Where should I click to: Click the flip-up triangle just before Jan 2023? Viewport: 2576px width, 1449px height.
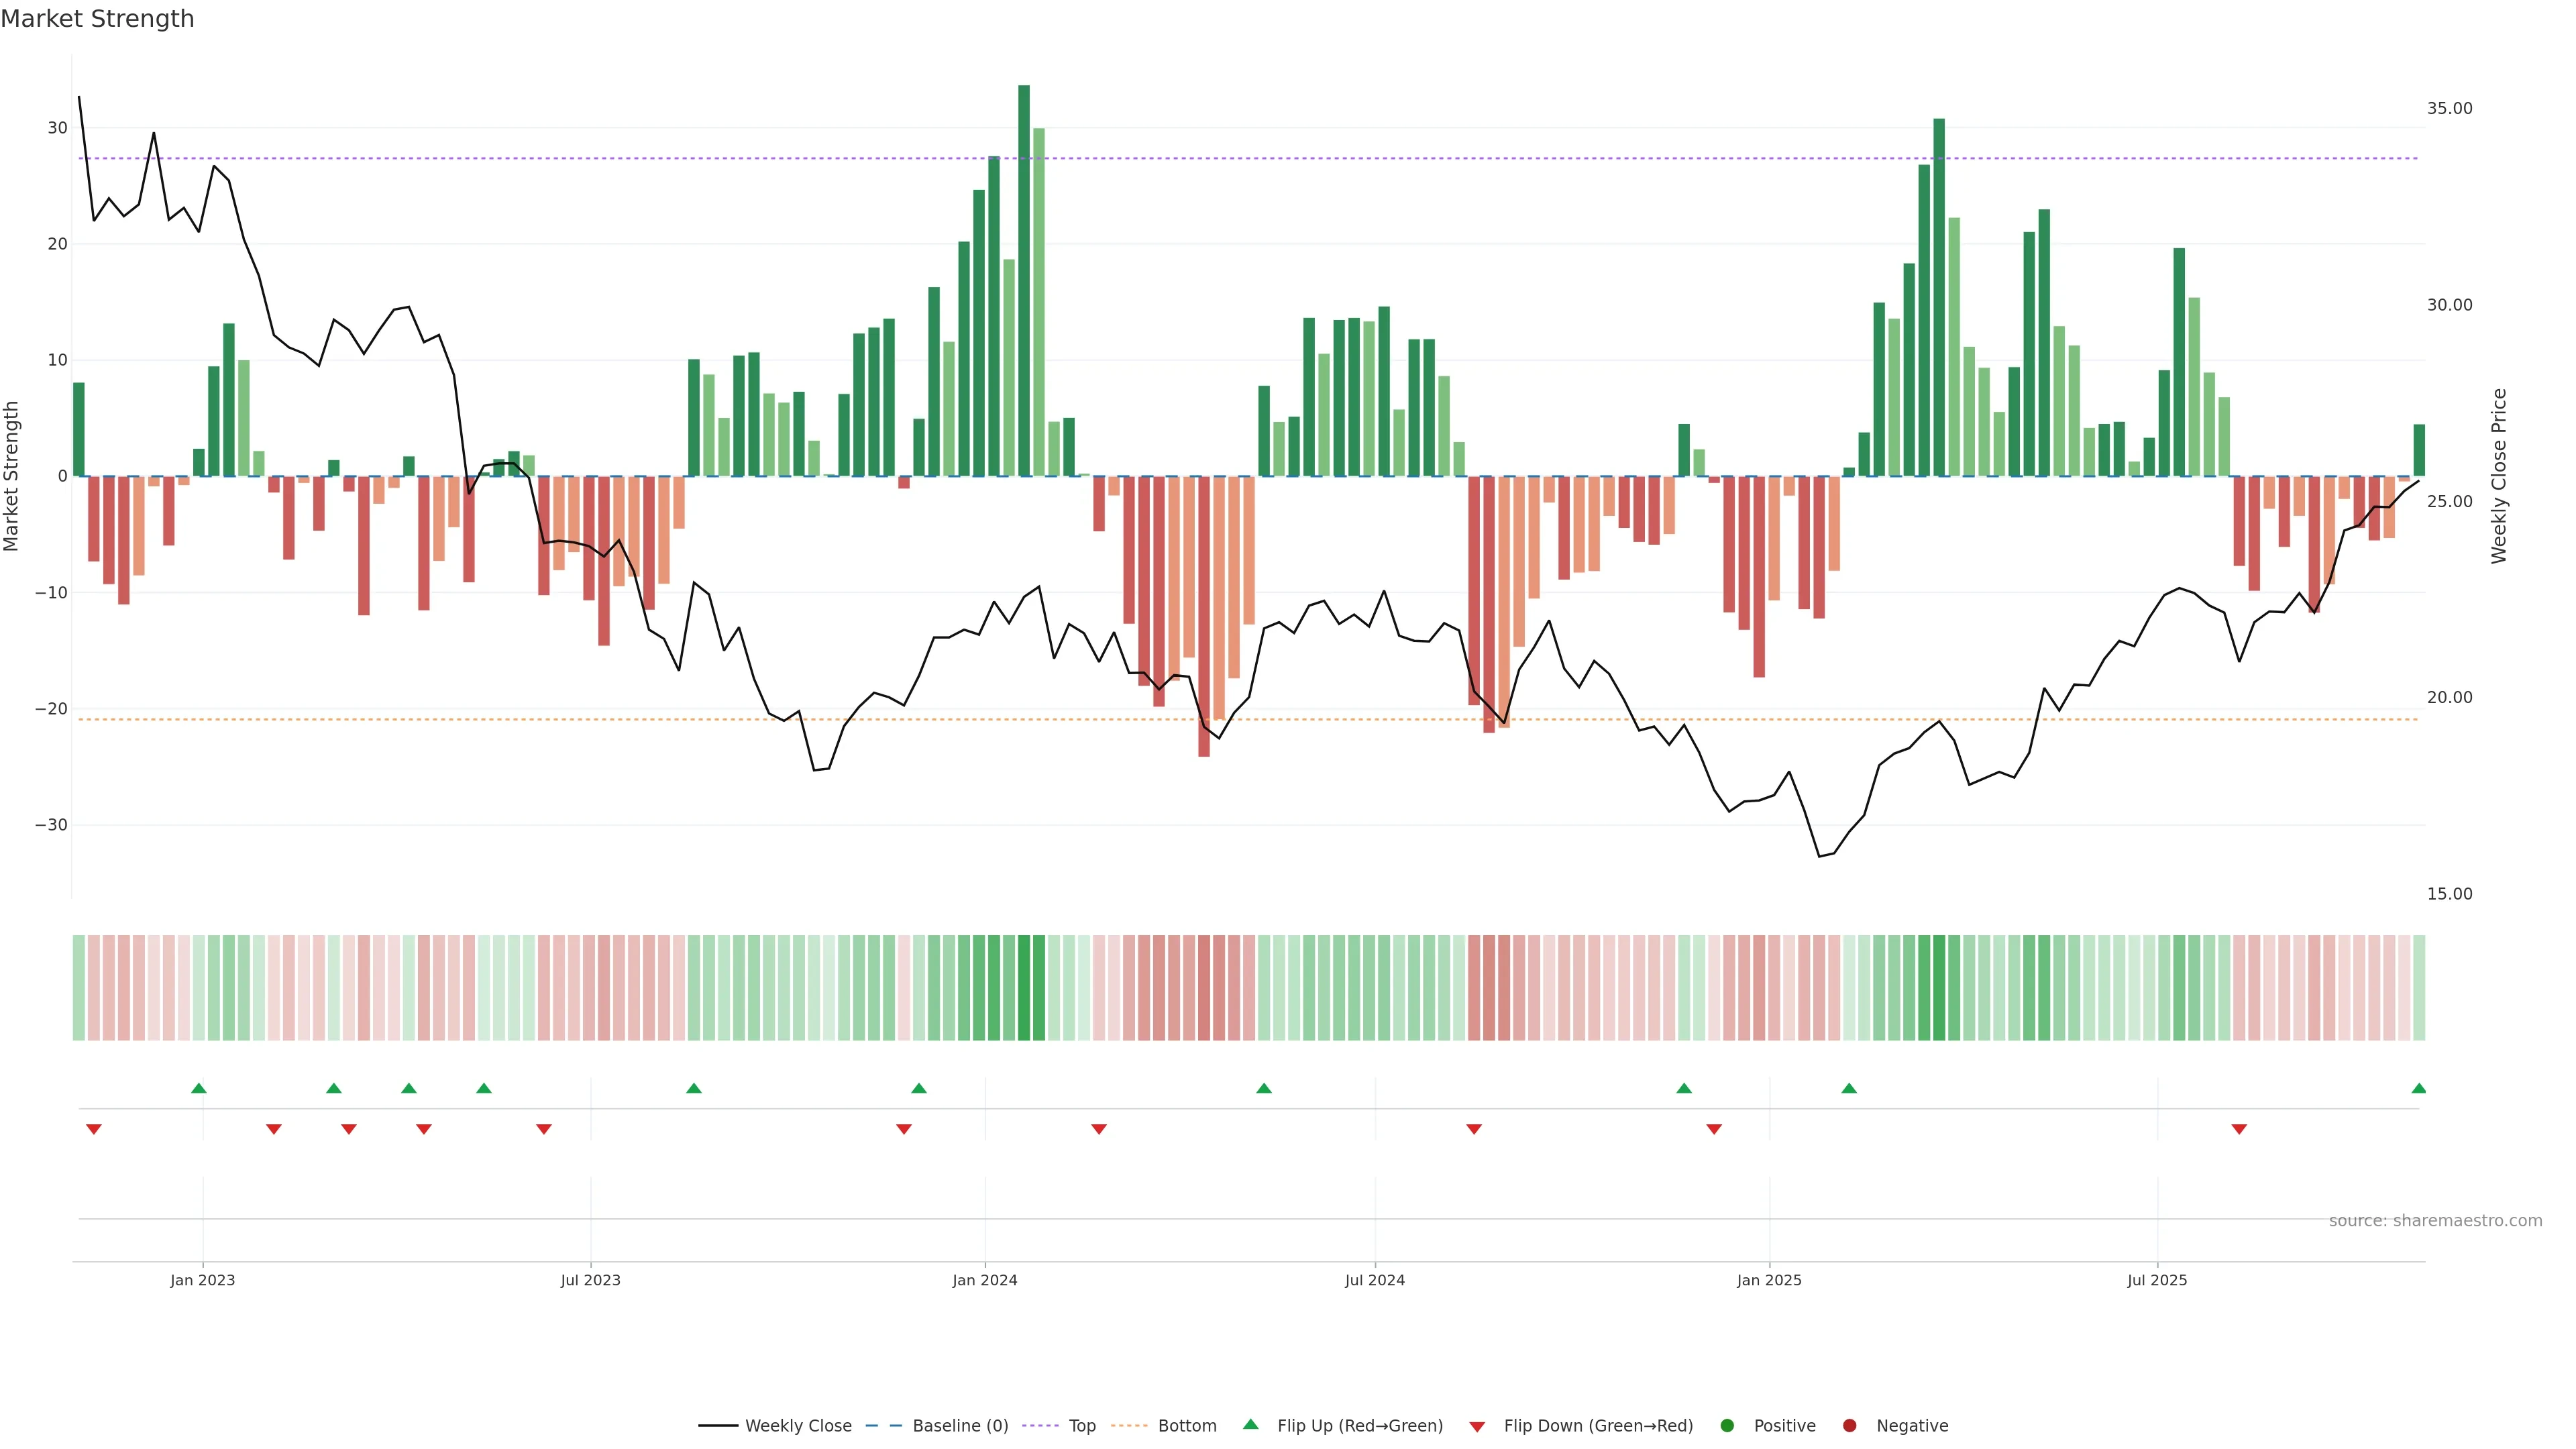pos(199,1088)
